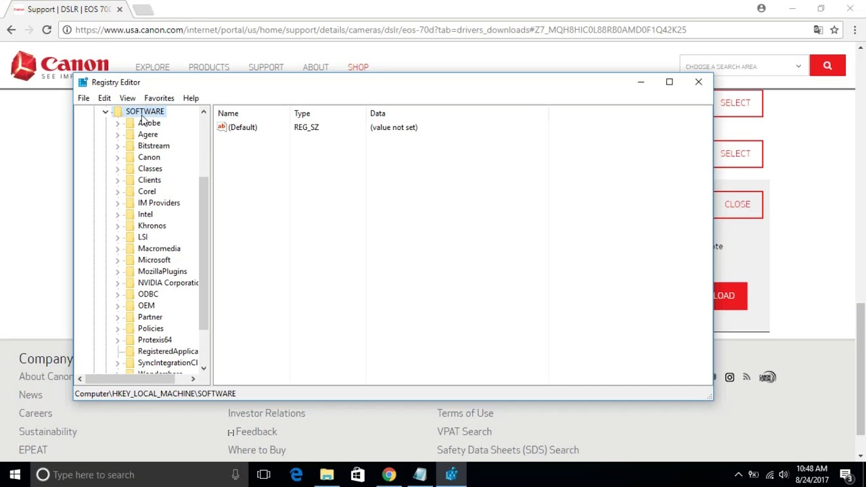Bookmark page with the star icon
Viewport: 866px width, 487px height.
(834, 30)
